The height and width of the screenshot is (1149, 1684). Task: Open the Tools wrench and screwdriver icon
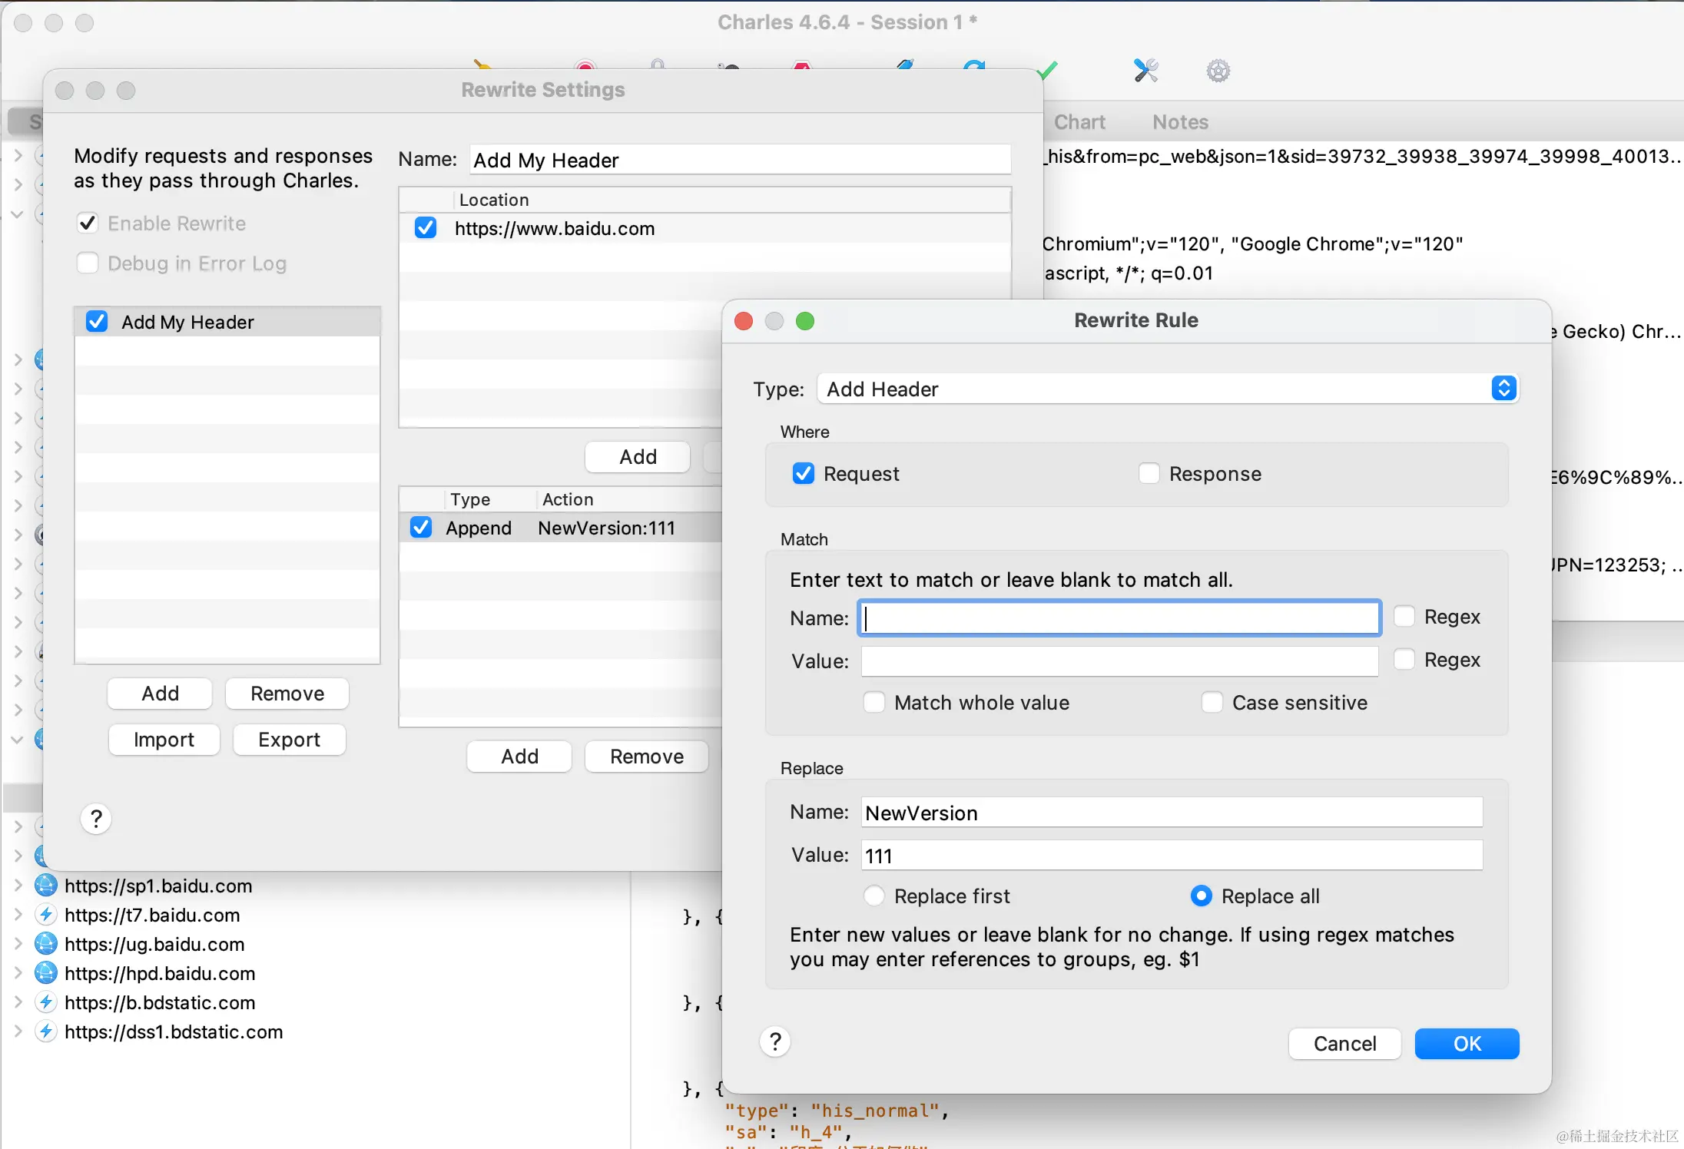pyautogui.click(x=1145, y=71)
